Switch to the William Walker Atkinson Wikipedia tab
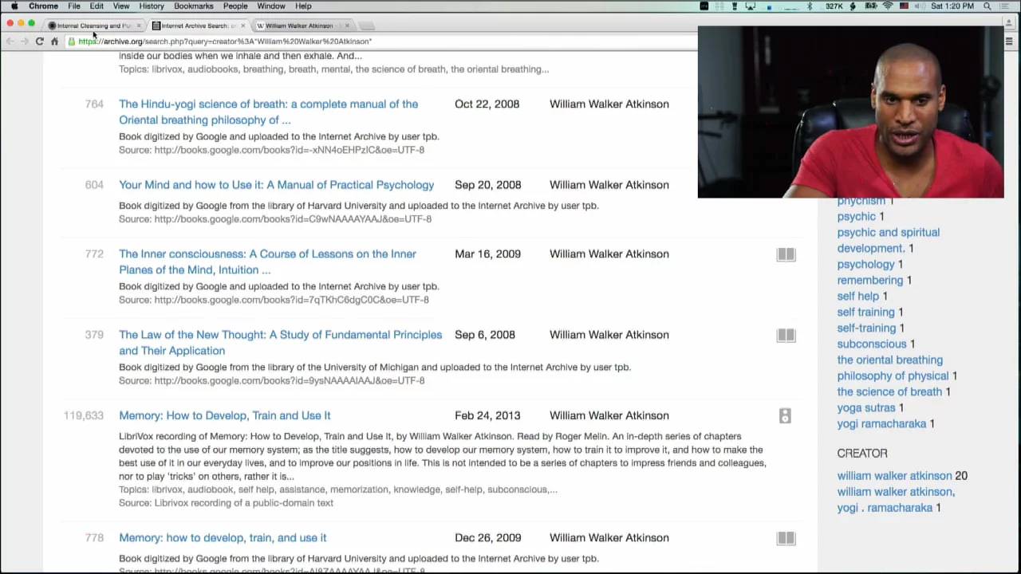The height and width of the screenshot is (574, 1021). [x=298, y=26]
